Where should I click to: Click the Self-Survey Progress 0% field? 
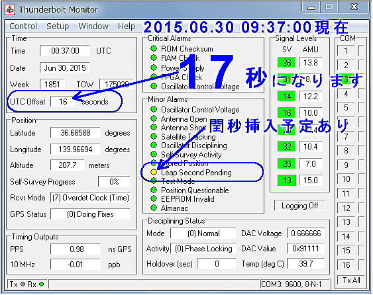click(114, 182)
